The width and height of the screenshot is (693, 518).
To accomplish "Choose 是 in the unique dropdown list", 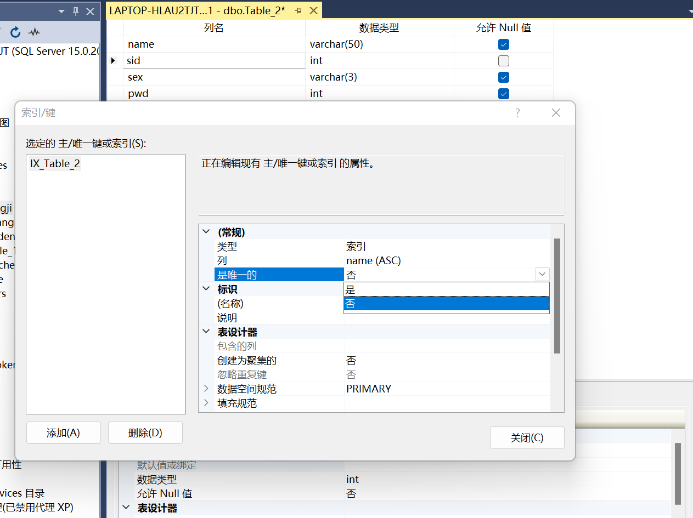I will 446,289.
